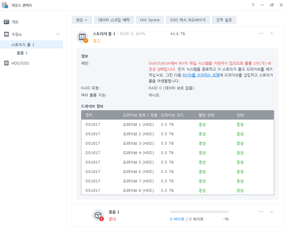The width and height of the screenshot is (285, 228).
Task: Click the 5.5 TB size in 드라이브 8 row
Action: [x=167, y=191]
